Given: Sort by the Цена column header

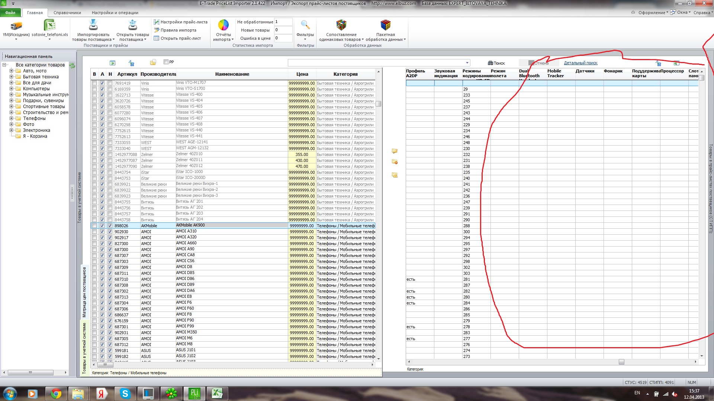Looking at the screenshot, I should 302,74.
